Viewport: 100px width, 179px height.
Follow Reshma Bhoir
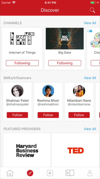[x=48, y=115]
